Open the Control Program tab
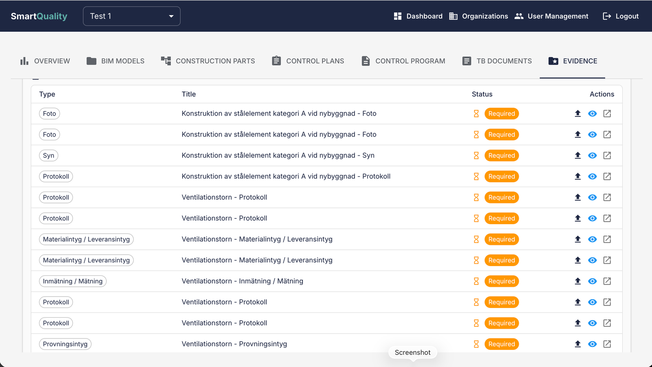Image resolution: width=652 pixels, height=367 pixels. click(x=403, y=61)
